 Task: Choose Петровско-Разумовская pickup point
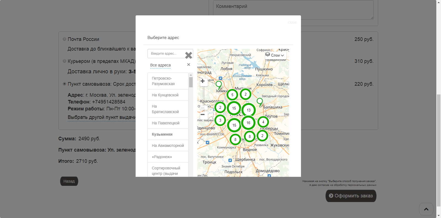168,81
